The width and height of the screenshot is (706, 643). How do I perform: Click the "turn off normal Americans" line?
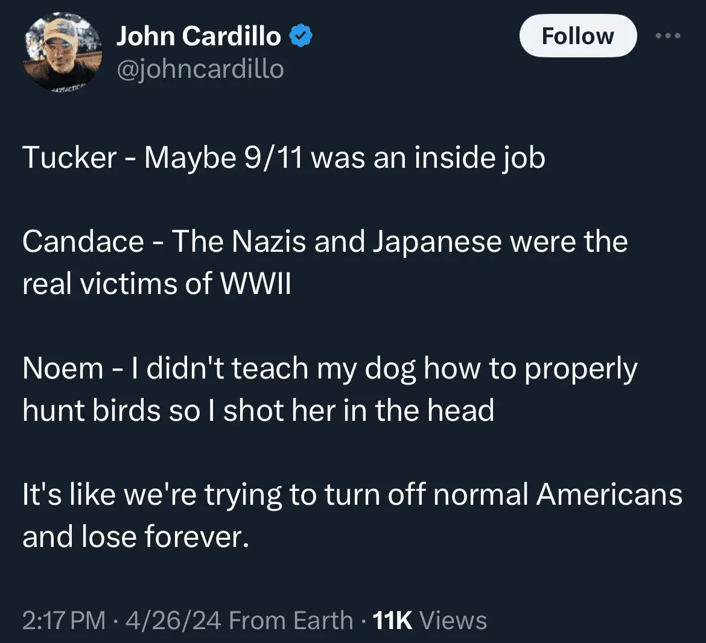pyautogui.click(x=352, y=495)
